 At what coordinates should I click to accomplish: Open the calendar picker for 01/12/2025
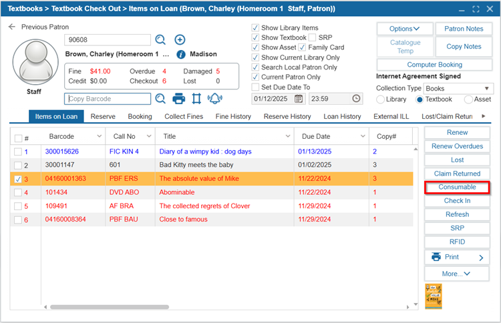click(x=299, y=99)
